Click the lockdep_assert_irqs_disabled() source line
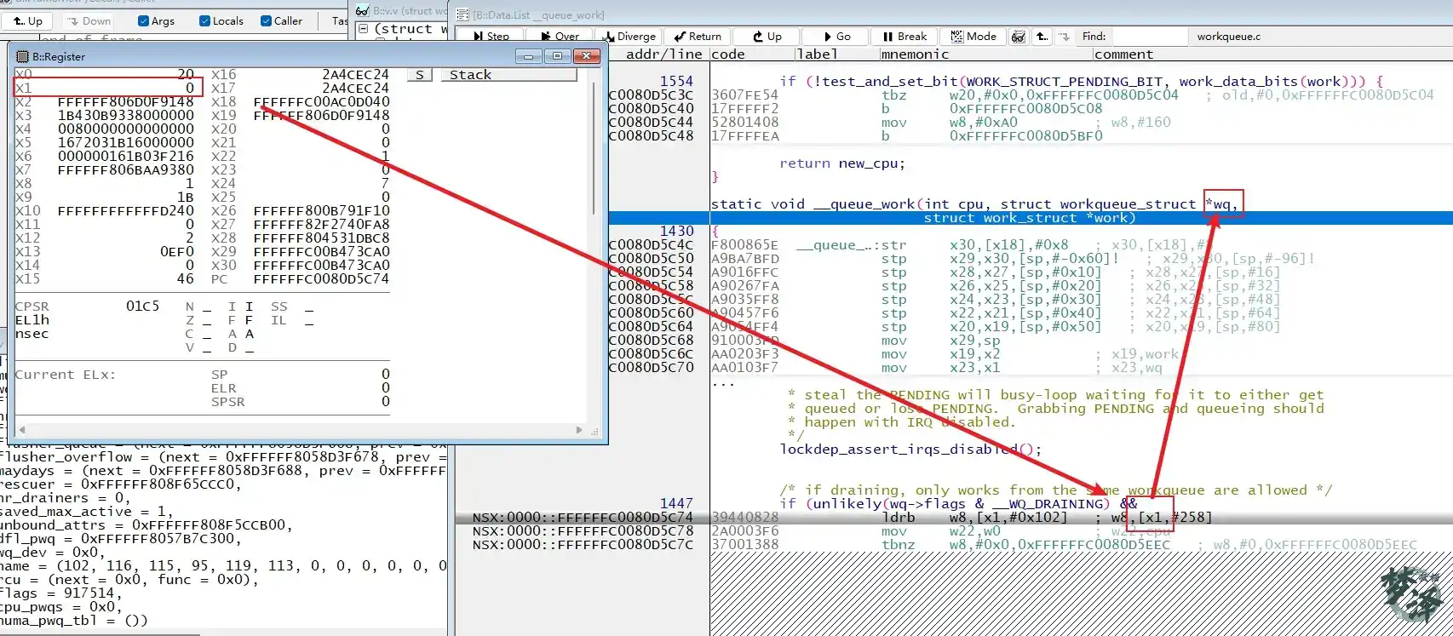Image resolution: width=1453 pixels, height=636 pixels. (910, 449)
